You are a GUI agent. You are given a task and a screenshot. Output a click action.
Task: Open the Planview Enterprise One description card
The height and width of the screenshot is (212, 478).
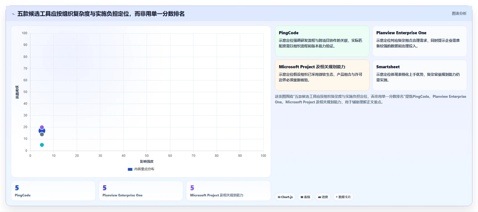point(419,41)
